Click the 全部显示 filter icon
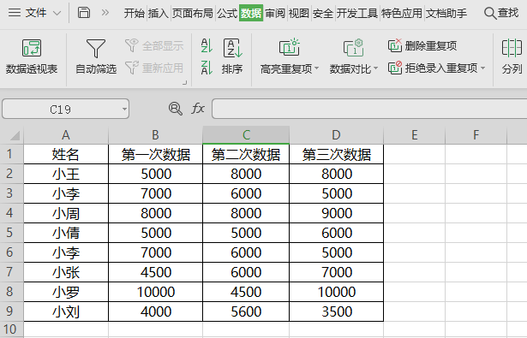This screenshot has height=338, width=527. point(131,45)
